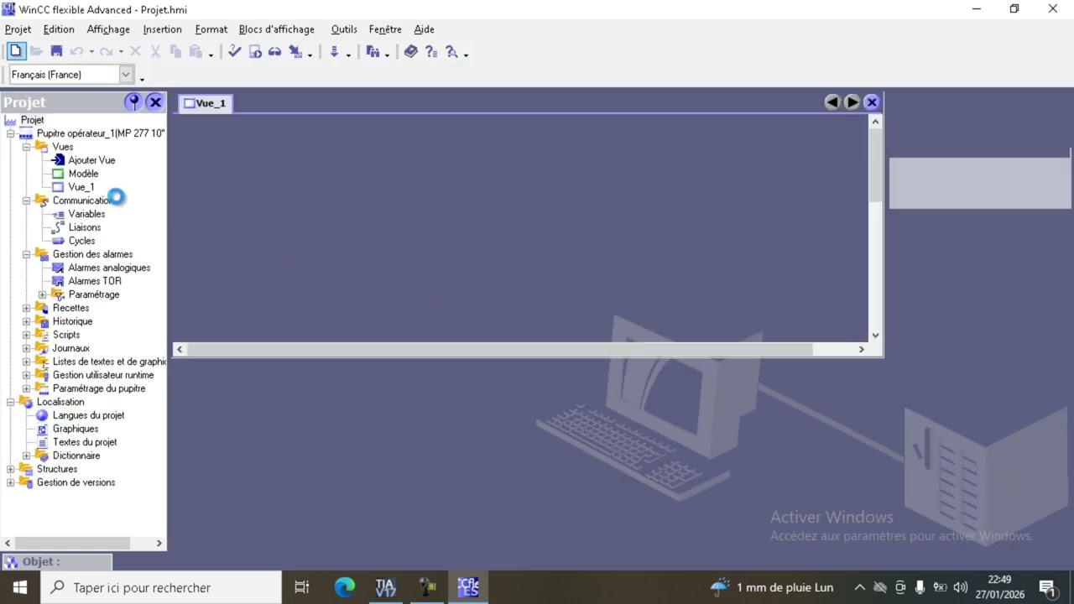
Task: Click Windows Start button
Action: click(19, 587)
